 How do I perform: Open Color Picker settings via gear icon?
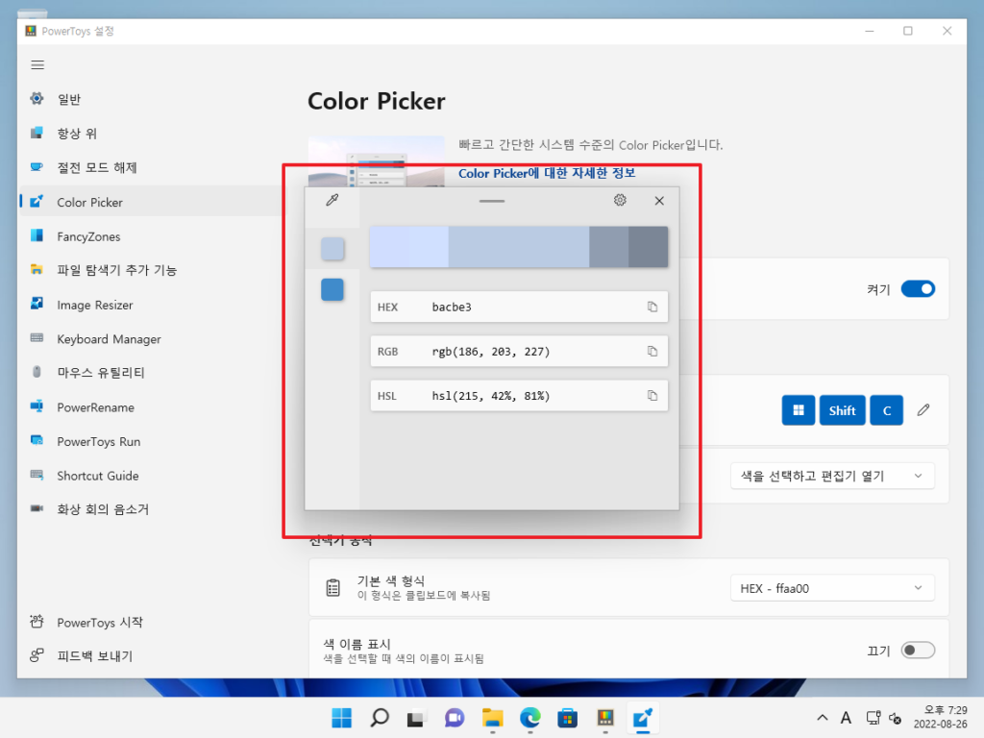[x=620, y=200]
